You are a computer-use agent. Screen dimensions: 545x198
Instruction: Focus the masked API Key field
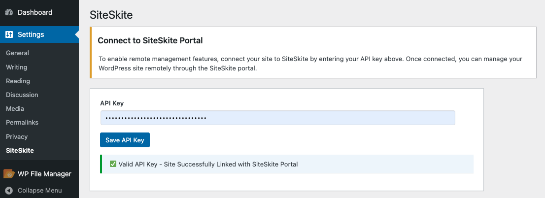(277, 118)
